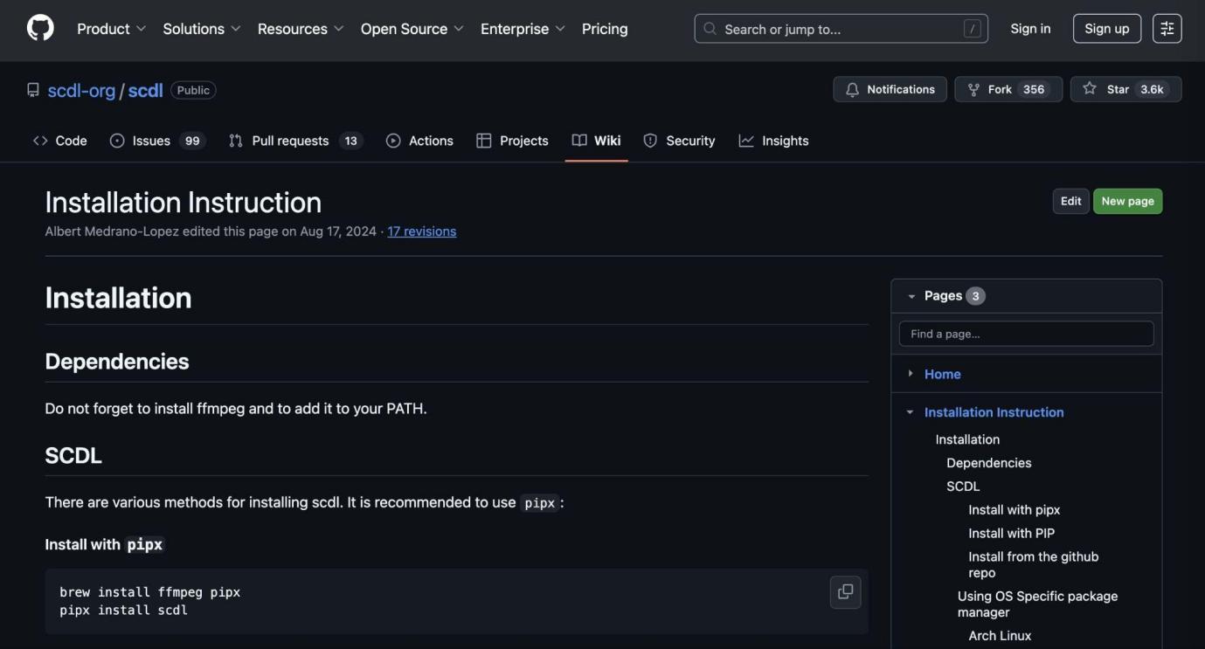Jump to SCDL in sidebar outline

(963, 487)
